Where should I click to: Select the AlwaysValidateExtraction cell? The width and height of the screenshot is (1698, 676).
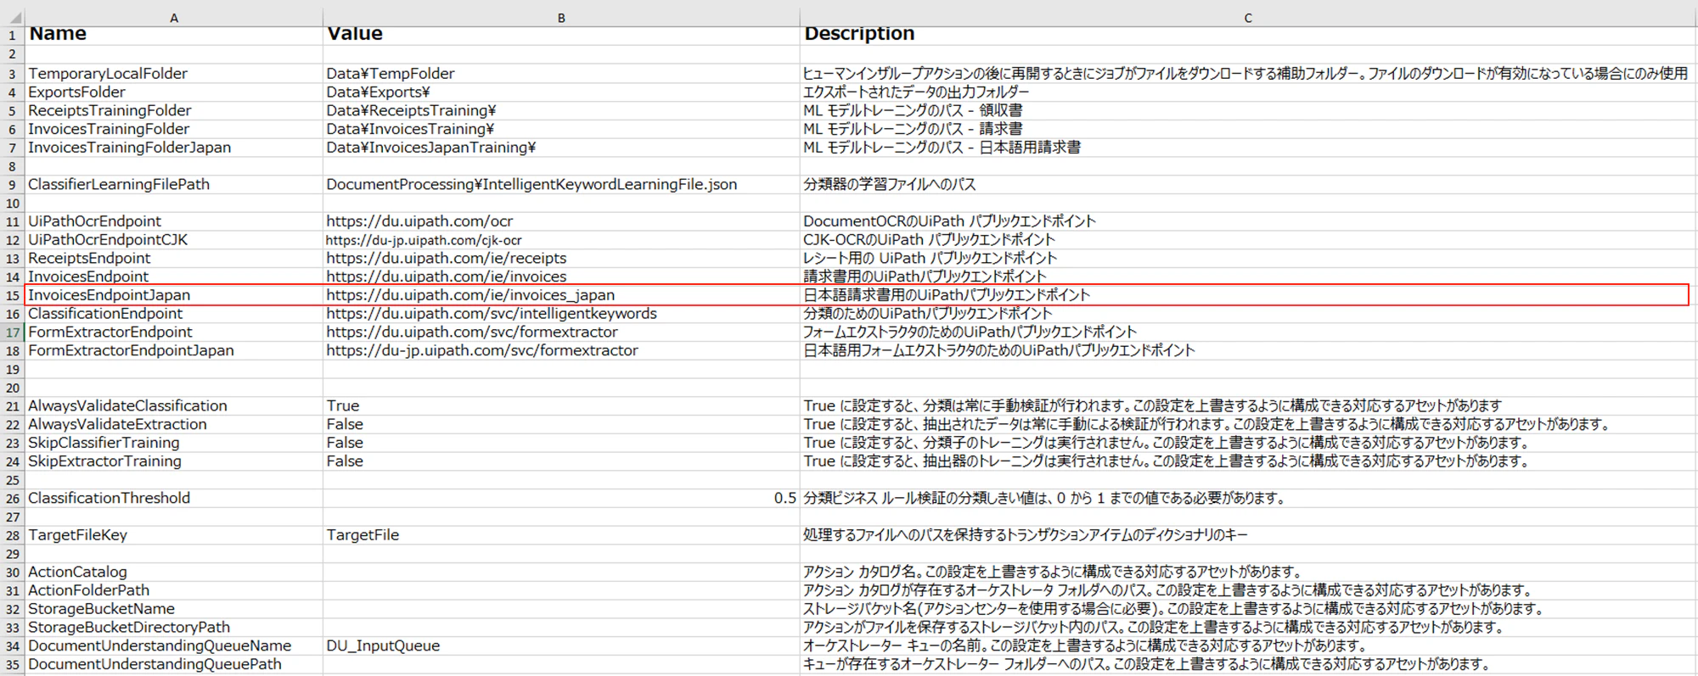pyautogui.click(x=174, y=424)
